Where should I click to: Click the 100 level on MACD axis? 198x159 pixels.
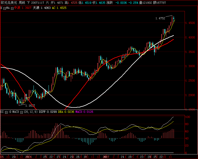(188, 117)
